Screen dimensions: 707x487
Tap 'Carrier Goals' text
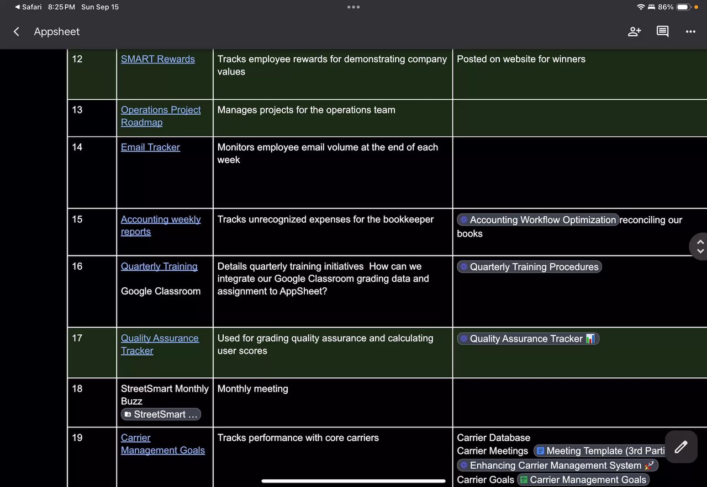[486, 480]
